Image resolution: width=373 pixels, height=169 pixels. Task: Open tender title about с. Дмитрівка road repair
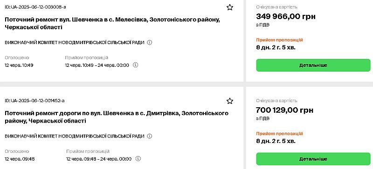117,117
